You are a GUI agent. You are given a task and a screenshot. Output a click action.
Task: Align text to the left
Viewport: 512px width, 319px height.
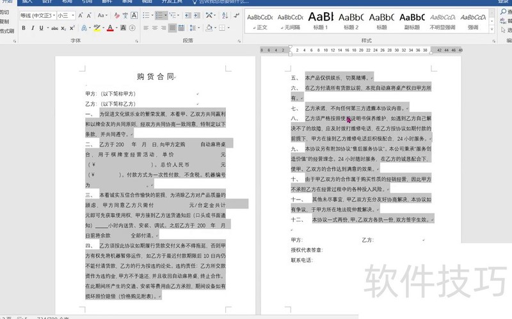pos(146,28)
